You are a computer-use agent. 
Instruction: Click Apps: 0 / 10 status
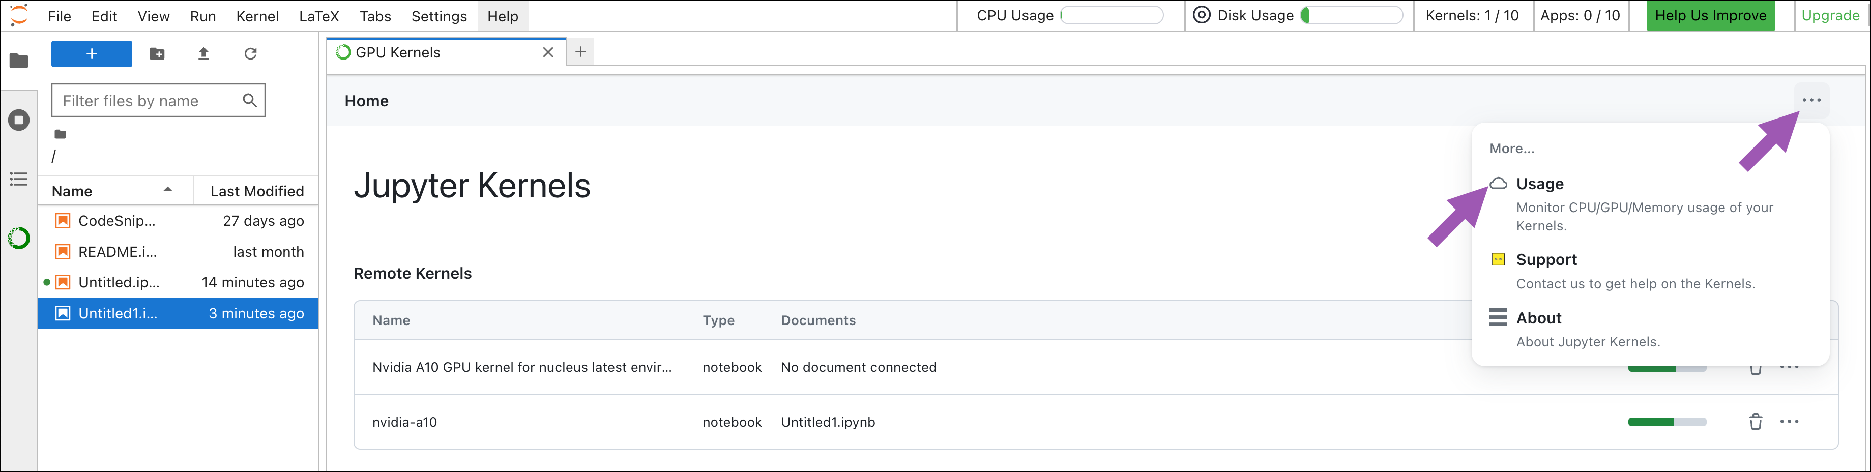(1580, 15)
